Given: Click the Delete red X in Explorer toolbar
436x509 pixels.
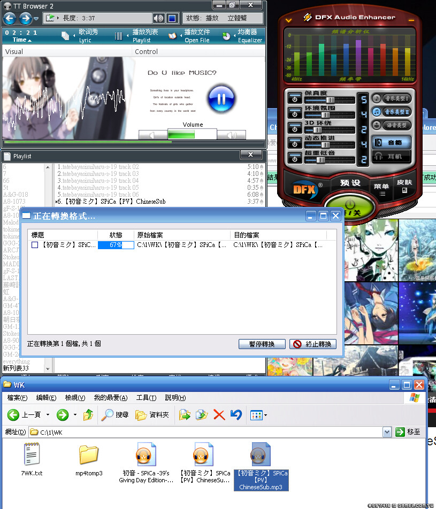Looking at the screenshot, I should [218, 414].
